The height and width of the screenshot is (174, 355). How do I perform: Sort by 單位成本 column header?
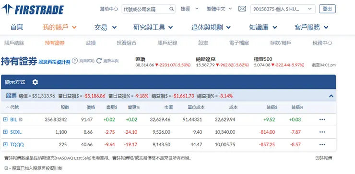[196, 107]
